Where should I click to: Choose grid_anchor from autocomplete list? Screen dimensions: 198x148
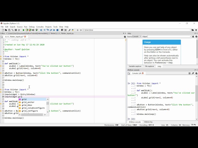[x=32, y=102]
